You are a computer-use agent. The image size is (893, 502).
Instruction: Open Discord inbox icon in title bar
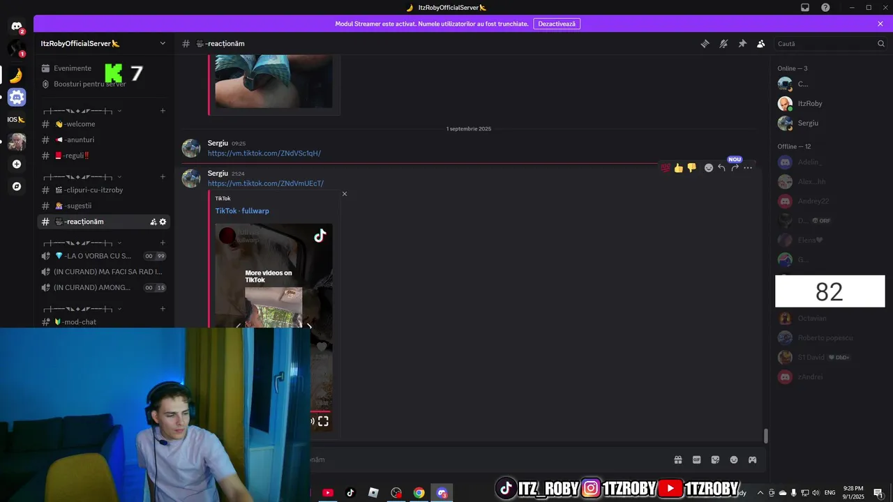click(x=805, y=8)
